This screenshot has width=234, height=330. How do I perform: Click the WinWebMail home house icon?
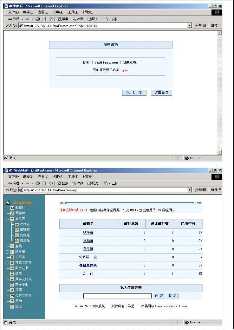[x=8, y=203]
